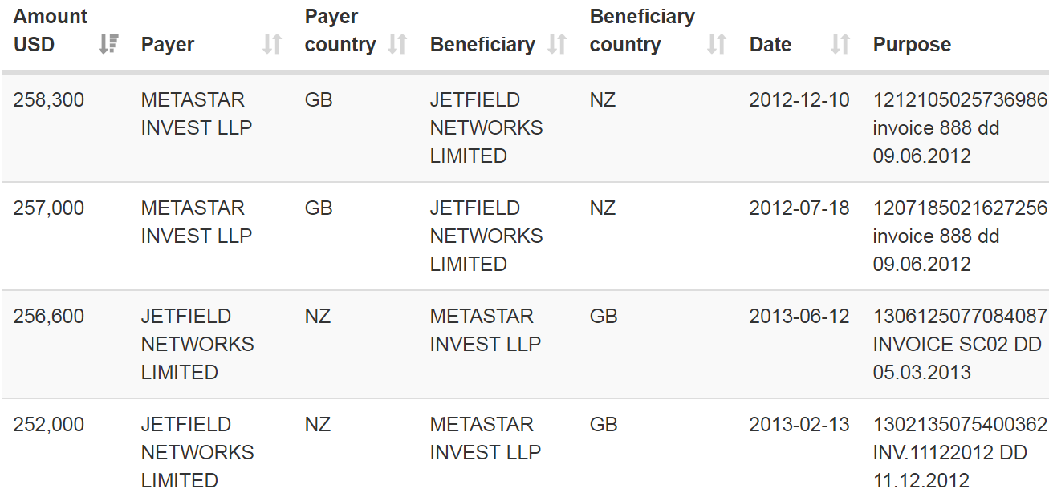Select the 252,000 amount cell
Viewport: 1049px width, 497px height.
(49, 425)
